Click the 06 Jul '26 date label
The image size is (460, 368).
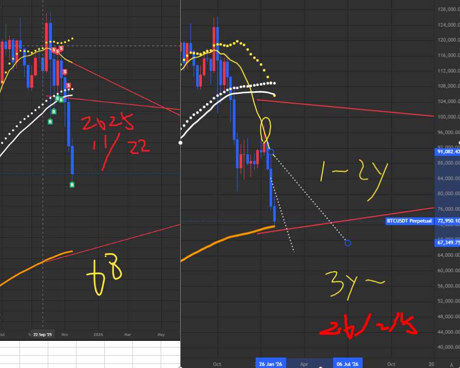click(x=348, y=364)
